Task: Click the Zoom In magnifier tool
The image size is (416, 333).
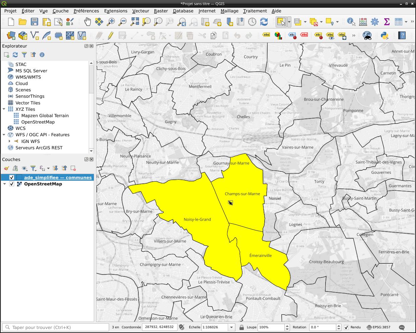Action: pos(111,22)
